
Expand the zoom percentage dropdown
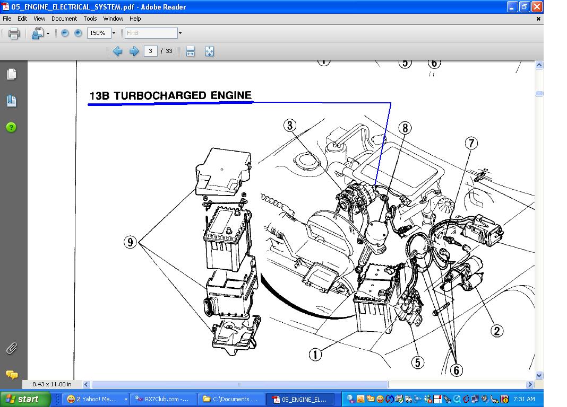point(114,33)
